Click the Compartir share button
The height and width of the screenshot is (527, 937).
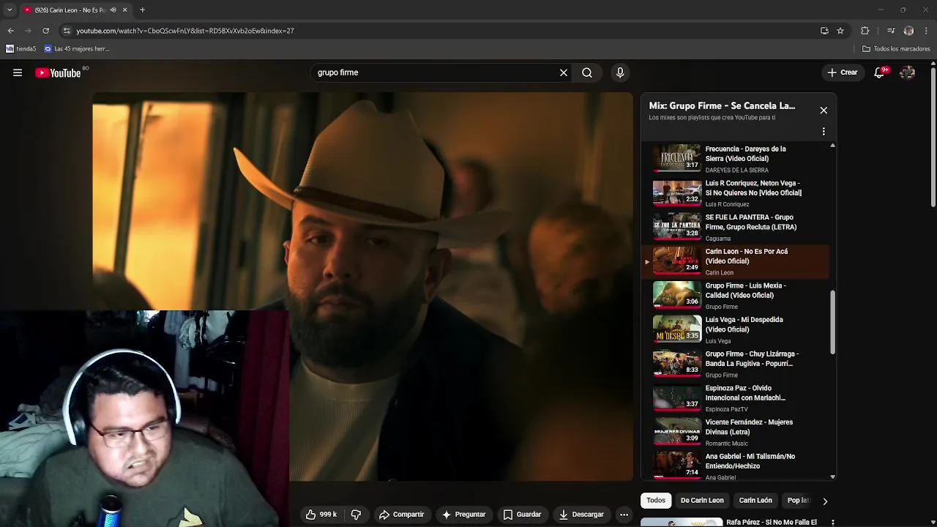click(401, 515)
